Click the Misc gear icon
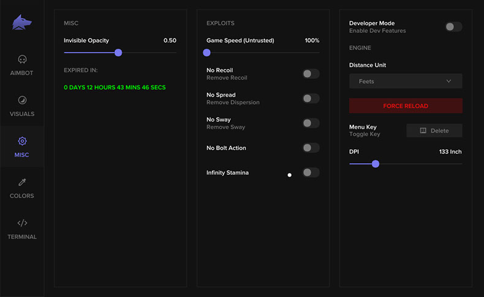 (x=22, y=141)
